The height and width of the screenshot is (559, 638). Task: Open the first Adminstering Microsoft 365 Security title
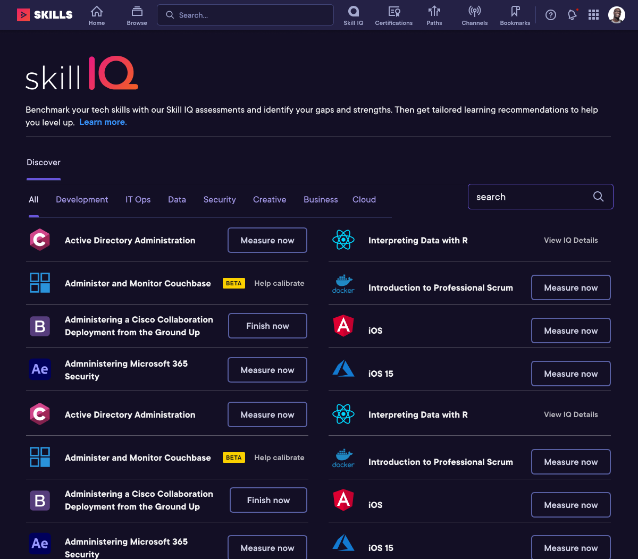pyautogui.click(x=126, y=370)
